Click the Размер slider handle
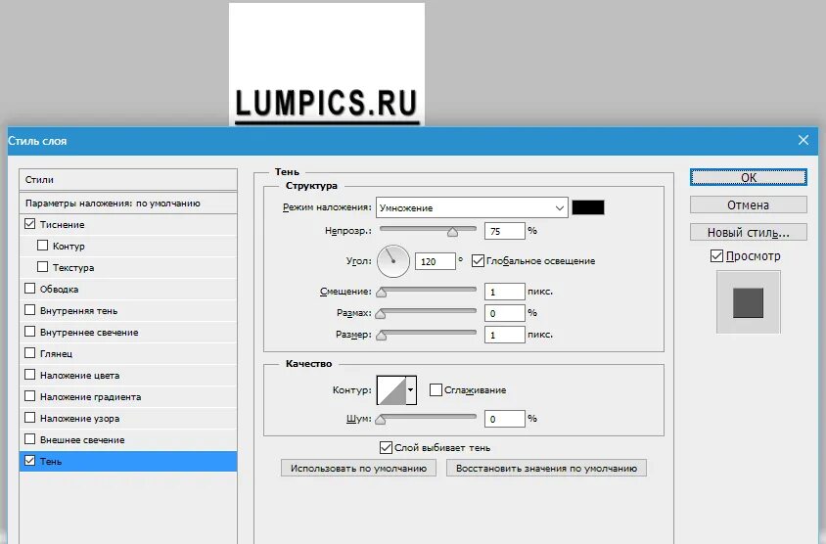 point(382,336)
